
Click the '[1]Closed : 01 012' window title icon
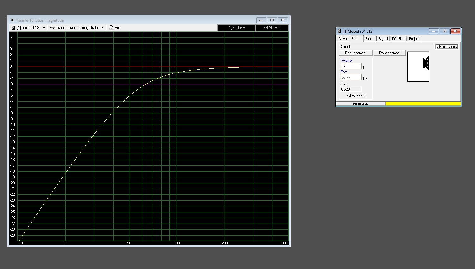(339, 31)
